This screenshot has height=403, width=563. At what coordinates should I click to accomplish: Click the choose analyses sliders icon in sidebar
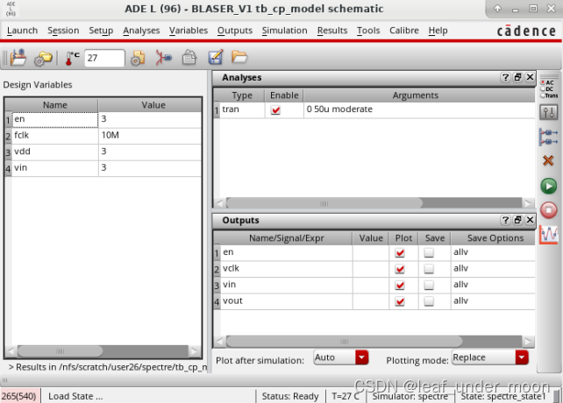(x=549, y=112)
